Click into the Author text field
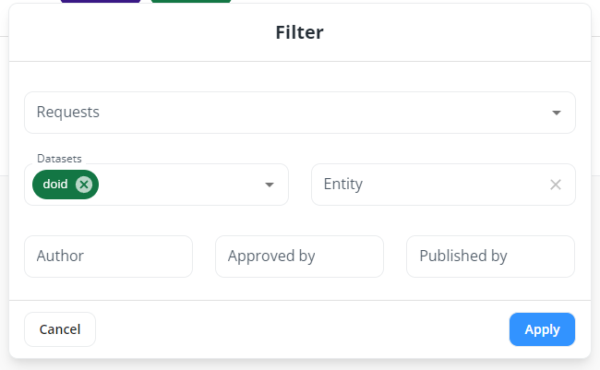The image size is (600, 370). pos(108,257)
